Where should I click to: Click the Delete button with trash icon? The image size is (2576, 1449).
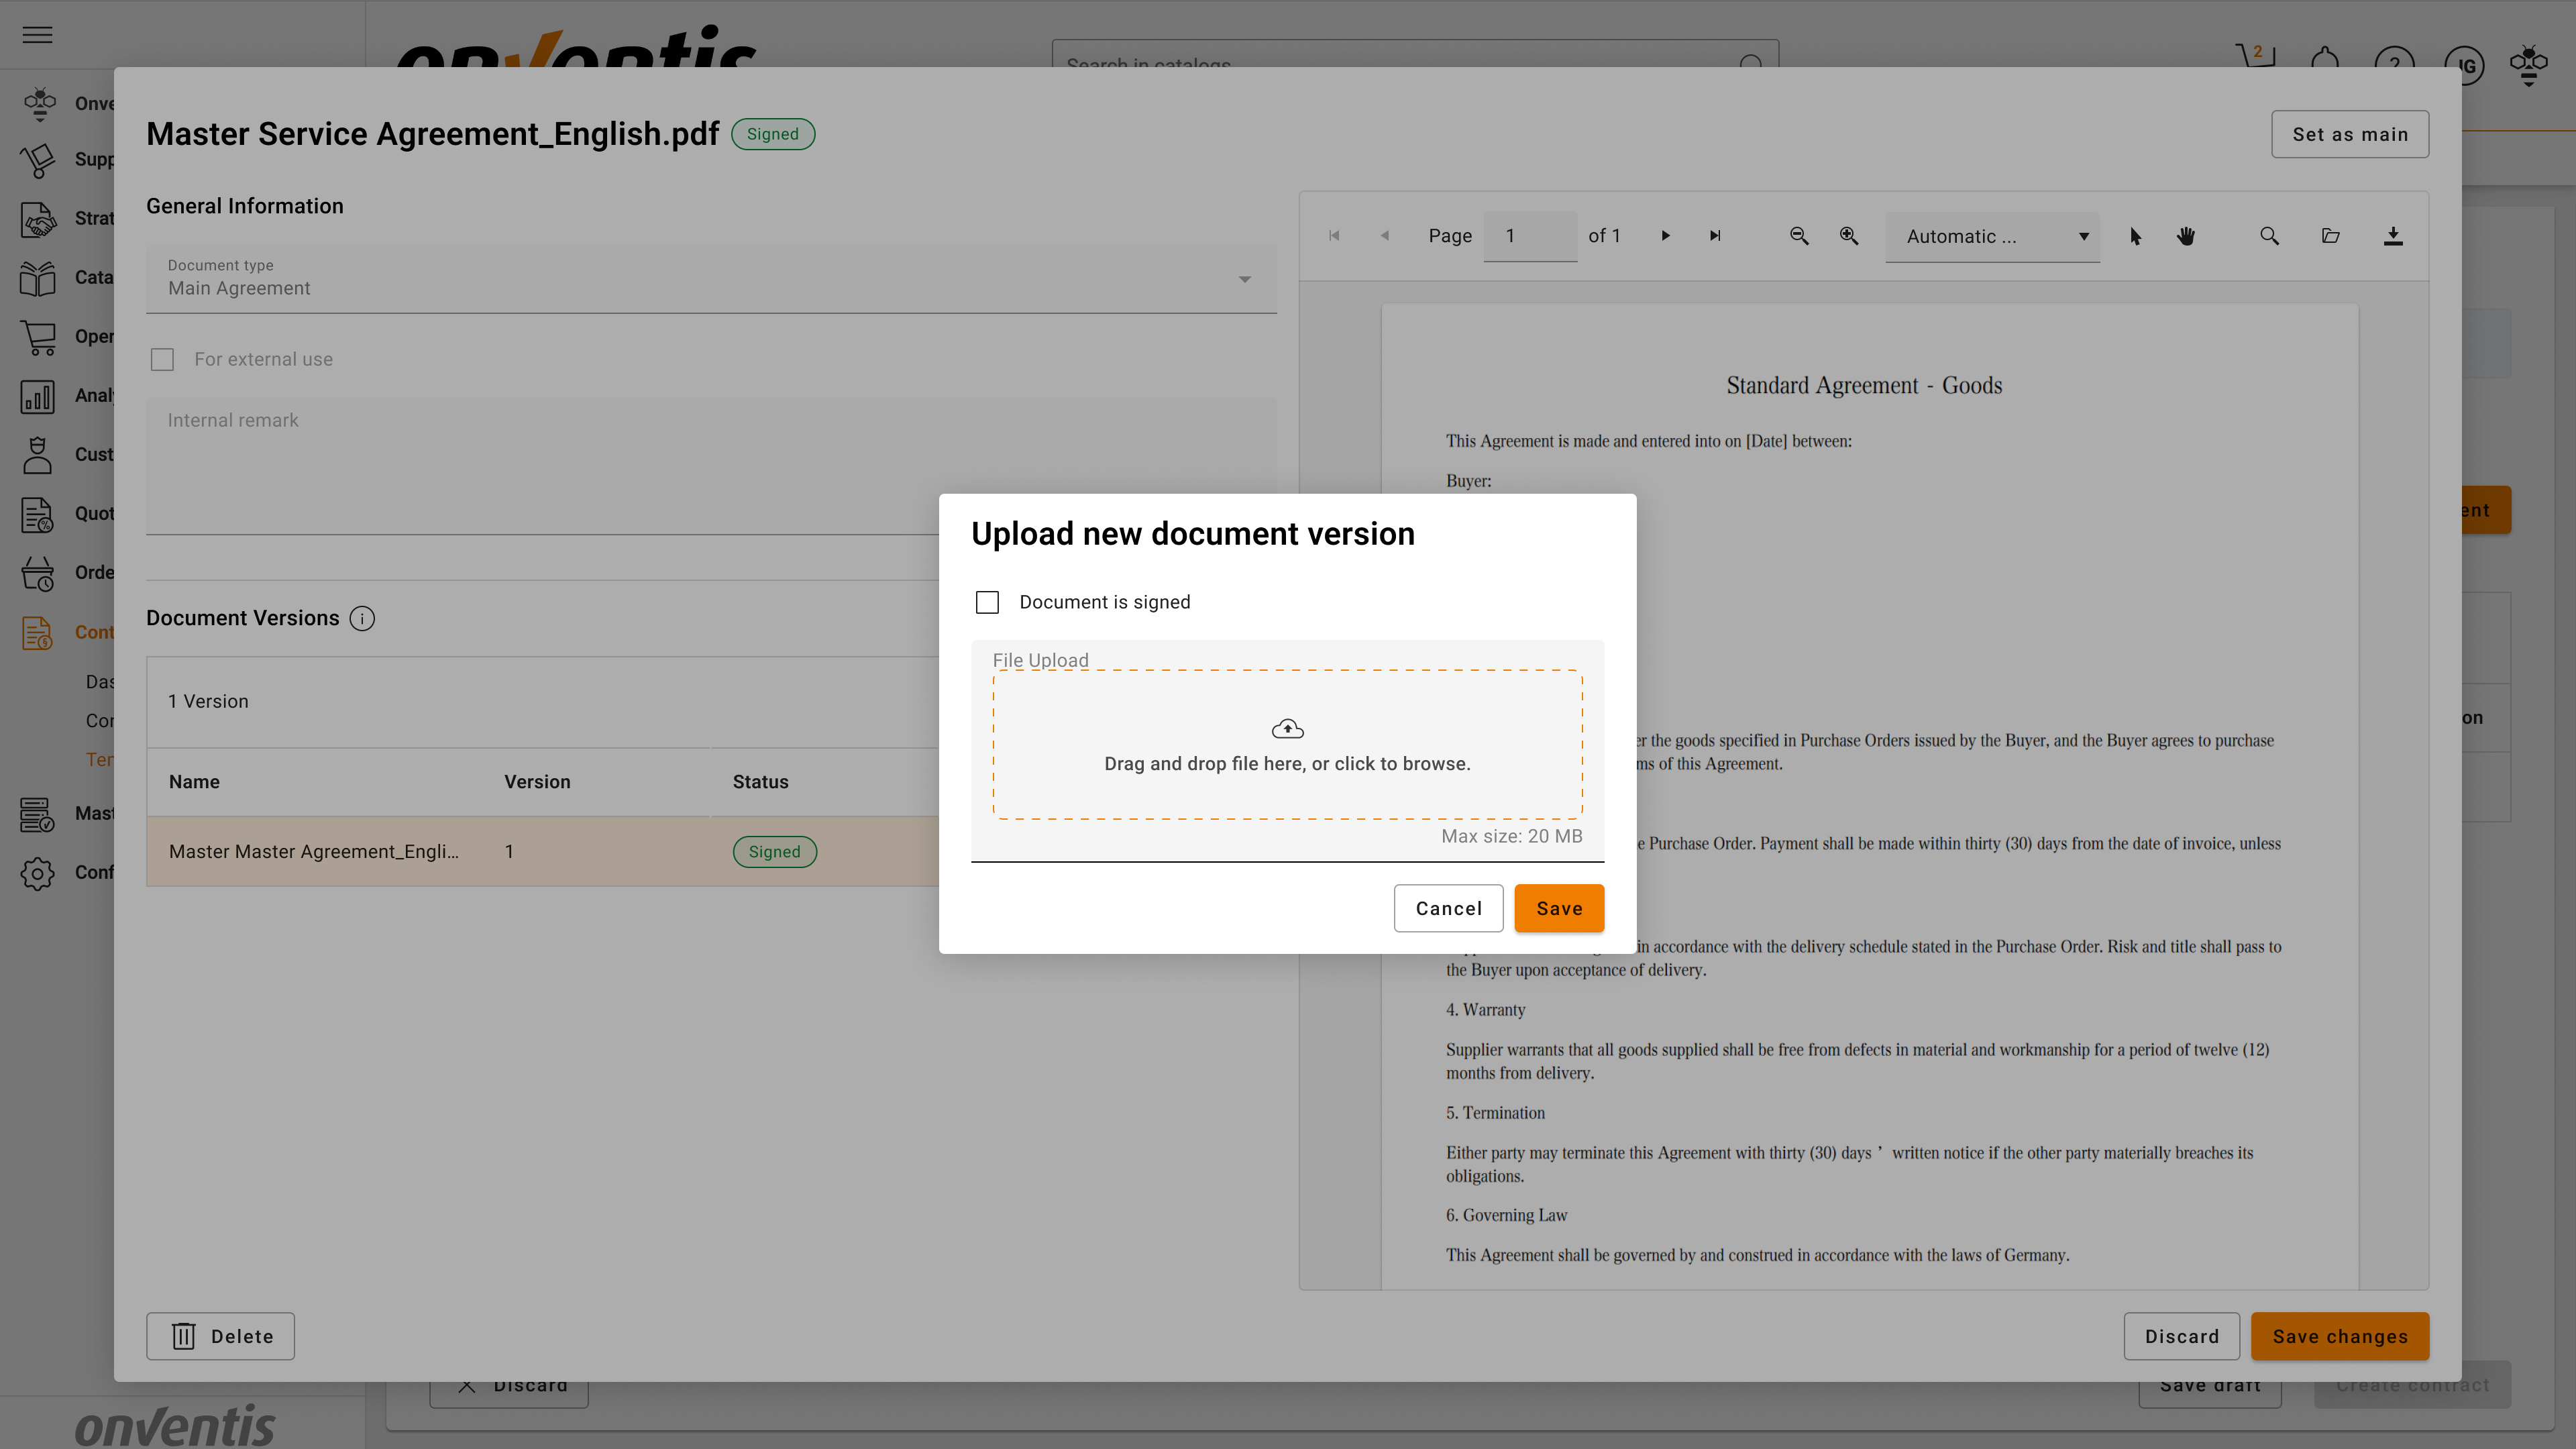click(220, 1336)
